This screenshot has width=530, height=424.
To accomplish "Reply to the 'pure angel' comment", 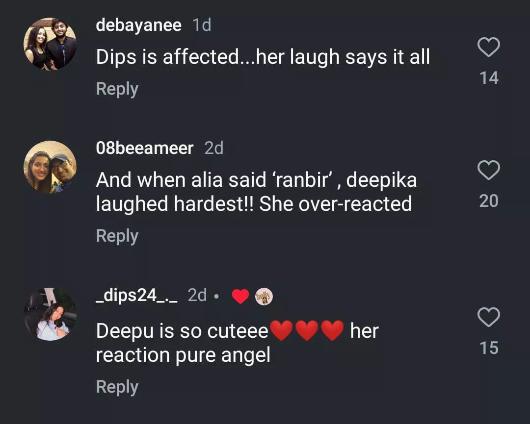I will (x=117, y=387).
